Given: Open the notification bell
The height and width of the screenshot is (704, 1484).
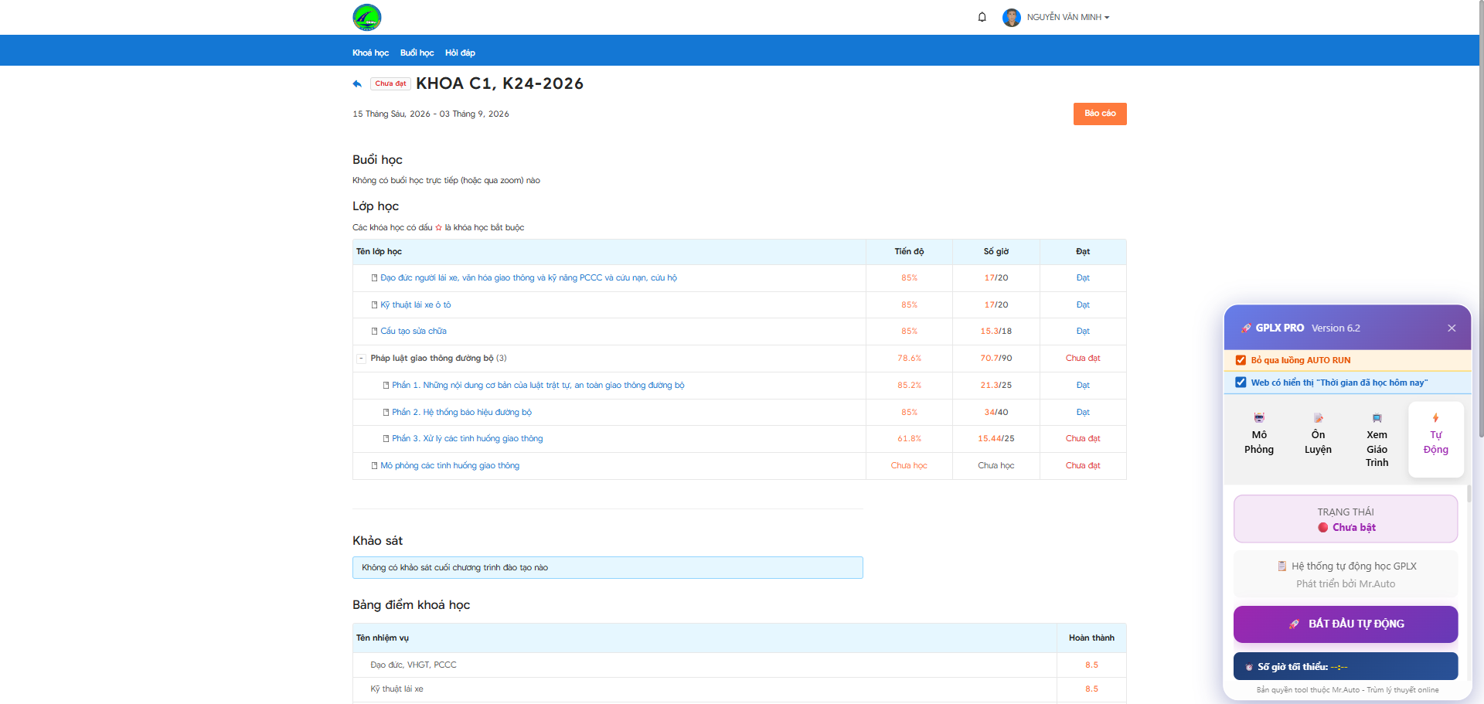Looking at the screenshot, I should (982, 17).
